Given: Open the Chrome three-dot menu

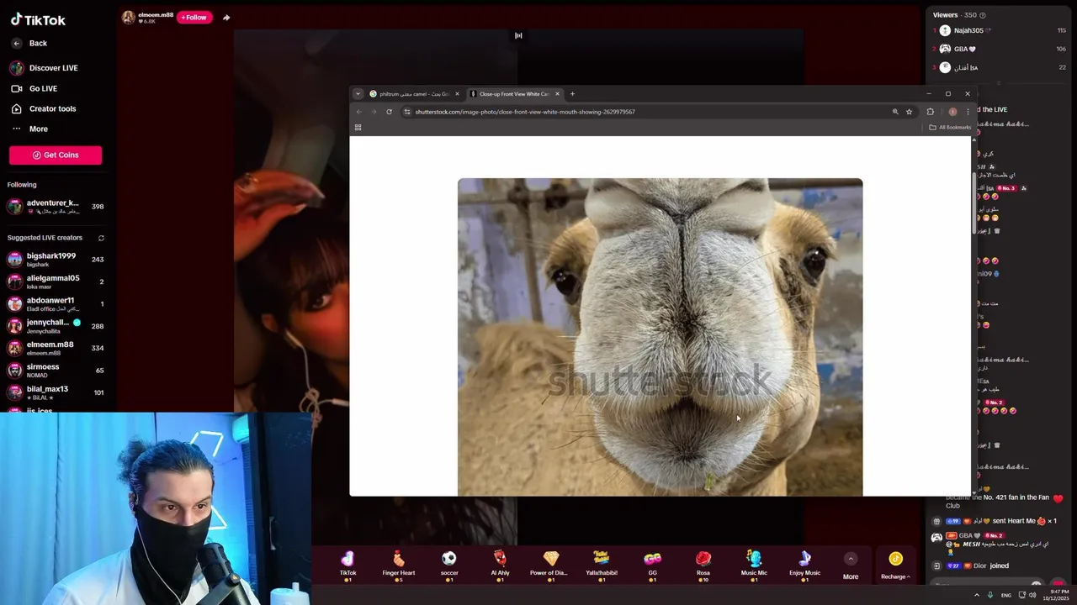Looking at the screenshot, I should (968, 112).
